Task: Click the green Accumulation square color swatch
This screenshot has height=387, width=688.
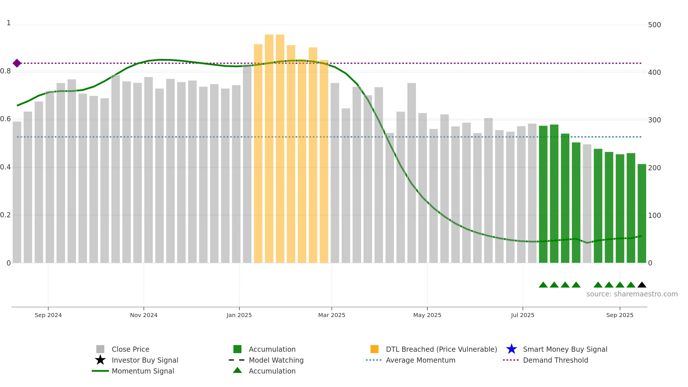Action: coord(237,349)
